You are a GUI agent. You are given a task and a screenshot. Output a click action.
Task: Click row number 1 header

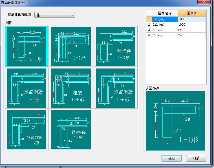[149, 19]
